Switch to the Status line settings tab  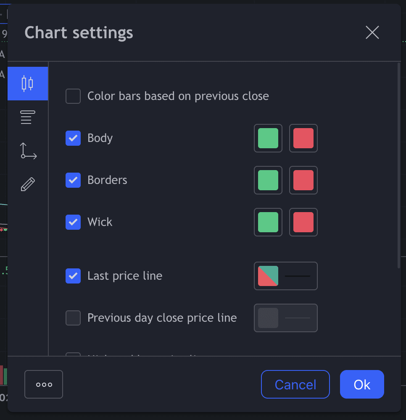point(28,117)
